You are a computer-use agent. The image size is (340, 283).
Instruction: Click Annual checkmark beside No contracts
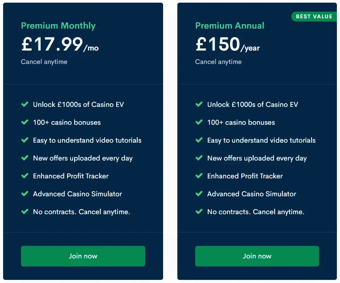tap(199, 212)
